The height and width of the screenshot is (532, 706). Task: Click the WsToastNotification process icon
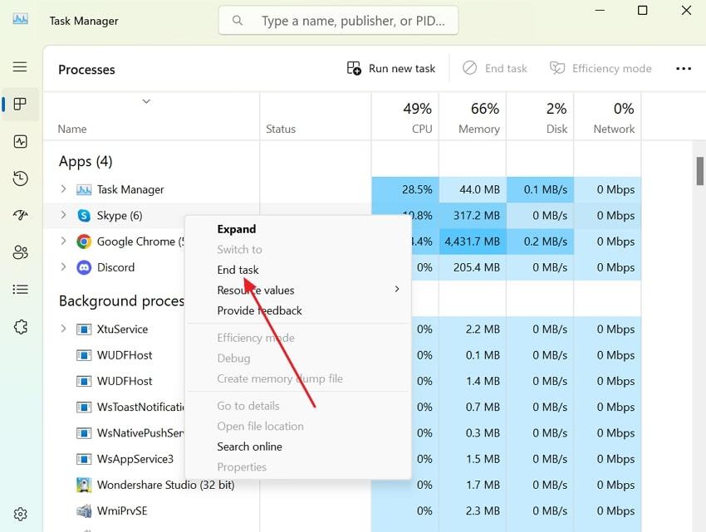(84, 408)
